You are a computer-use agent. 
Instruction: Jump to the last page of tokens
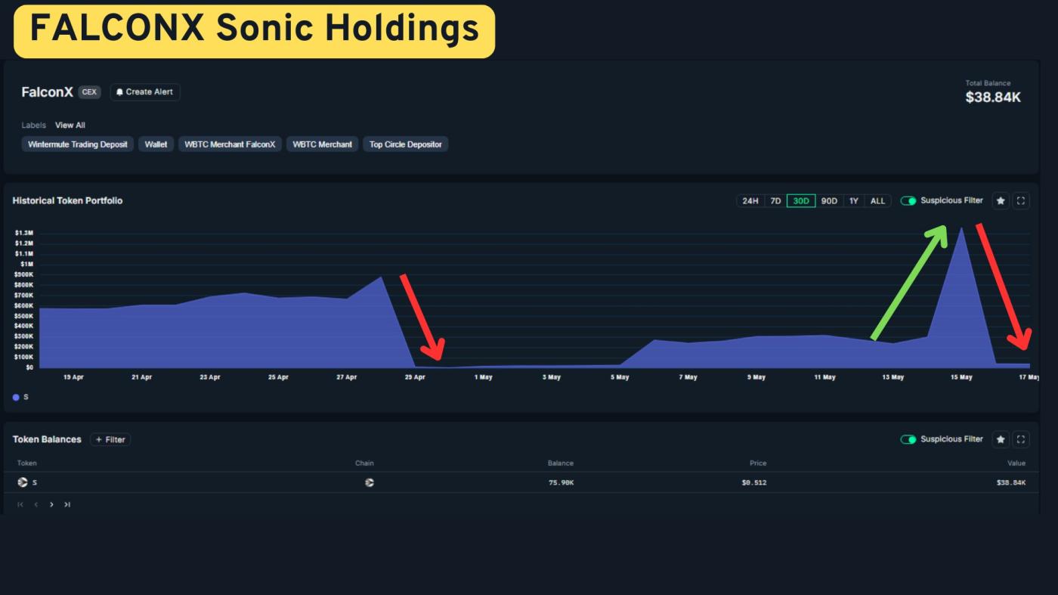click(67, 504)
